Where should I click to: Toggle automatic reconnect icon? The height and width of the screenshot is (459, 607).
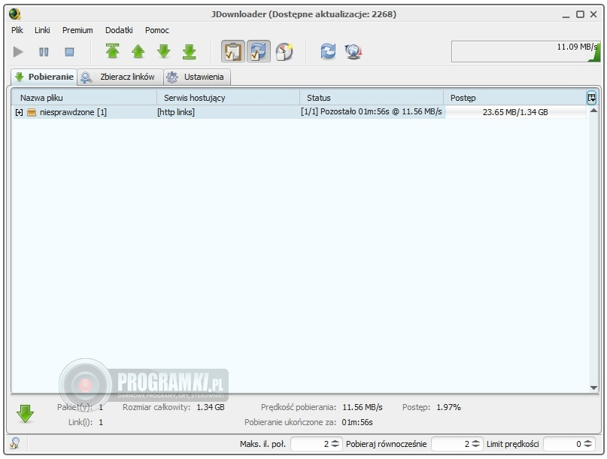[x=259, y=51]
